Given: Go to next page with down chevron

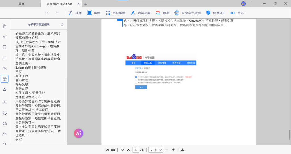Looking at the screenshot, I should tap(122, 150).
